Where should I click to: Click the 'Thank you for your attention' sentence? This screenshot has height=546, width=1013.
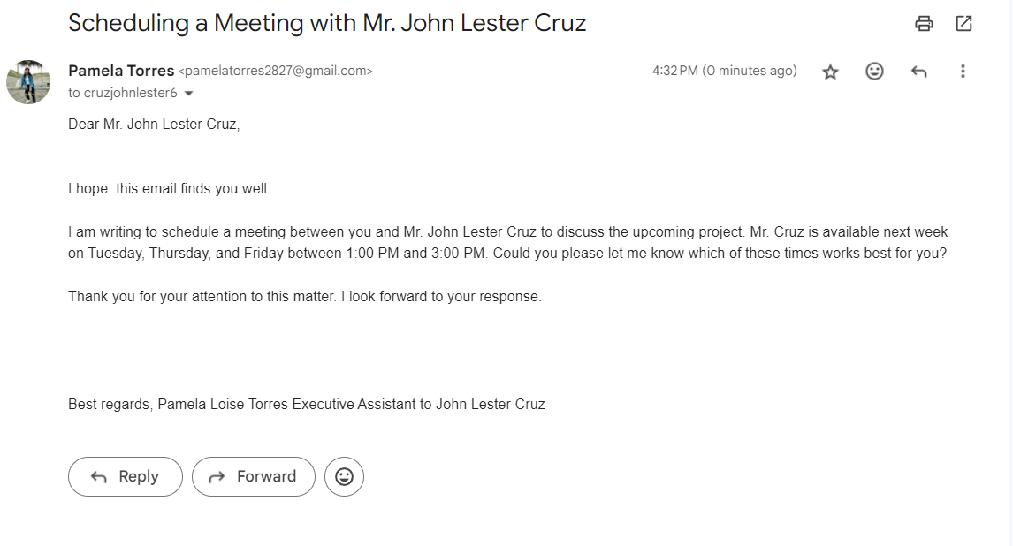[x=304, y=297]
